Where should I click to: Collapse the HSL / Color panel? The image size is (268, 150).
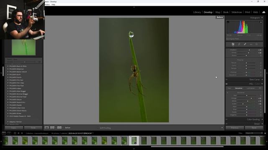coord(262,84)
